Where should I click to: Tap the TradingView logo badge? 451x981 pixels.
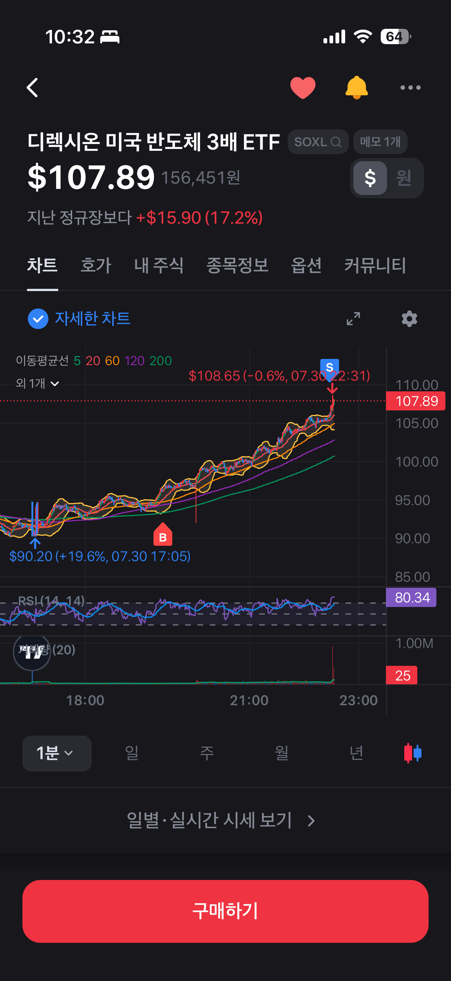point(32,653)
